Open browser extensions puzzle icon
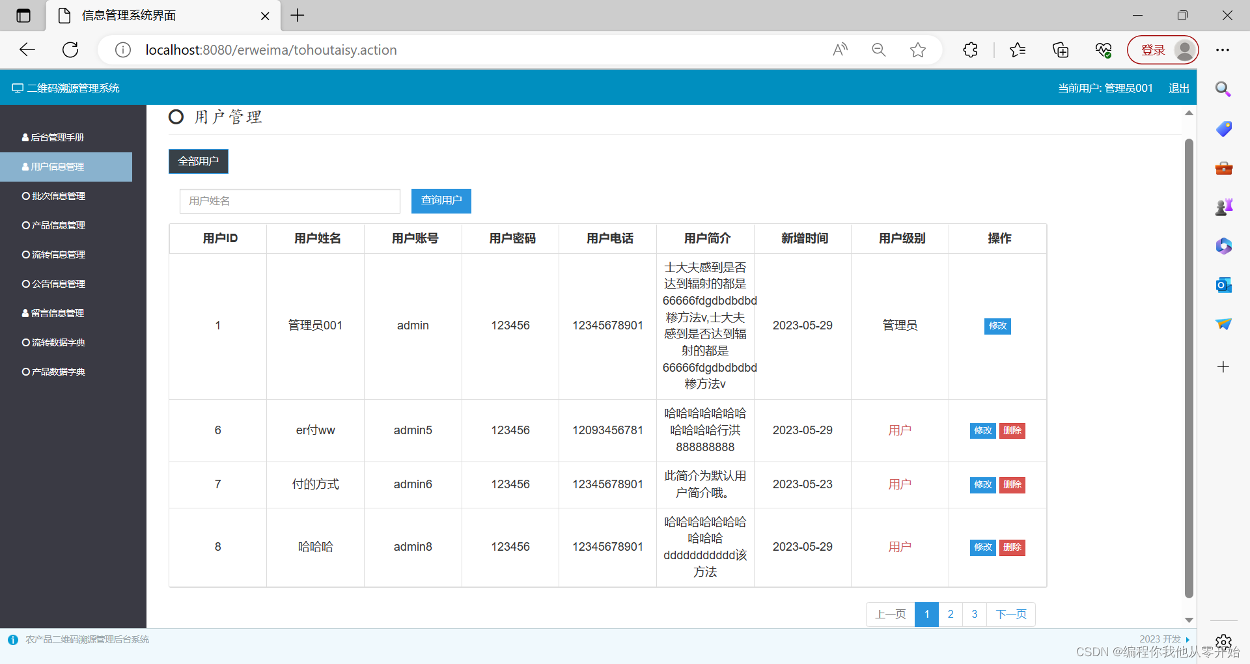Image resolution: width=1250 pixels, height=664 pixels. [x=971, y=50]
